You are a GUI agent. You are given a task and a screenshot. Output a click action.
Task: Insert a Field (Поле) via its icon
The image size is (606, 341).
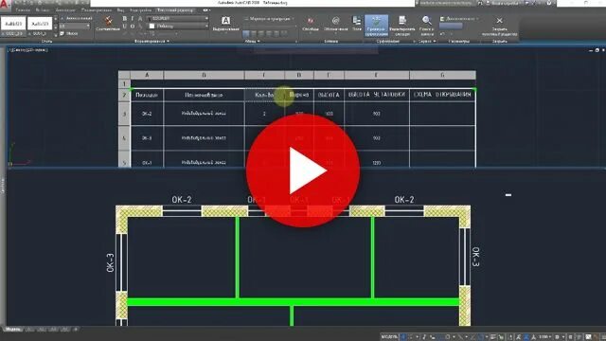357,24
